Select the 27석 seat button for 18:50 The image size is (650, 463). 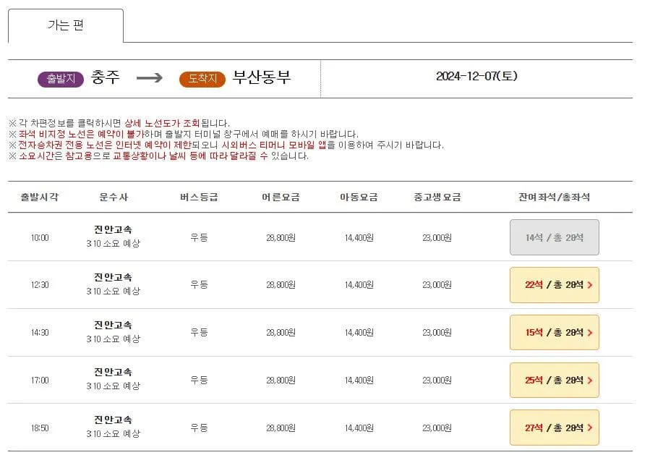pyautogui.click(x=554, y=427)
